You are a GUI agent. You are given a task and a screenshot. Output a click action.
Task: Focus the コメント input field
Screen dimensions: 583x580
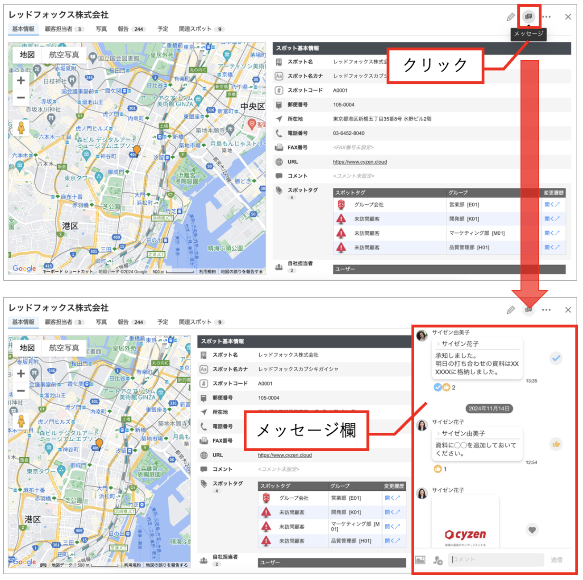pos(496,559)
